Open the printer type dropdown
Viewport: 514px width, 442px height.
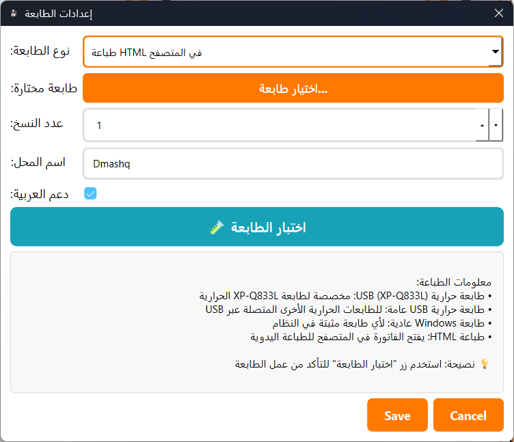[293, 52]
